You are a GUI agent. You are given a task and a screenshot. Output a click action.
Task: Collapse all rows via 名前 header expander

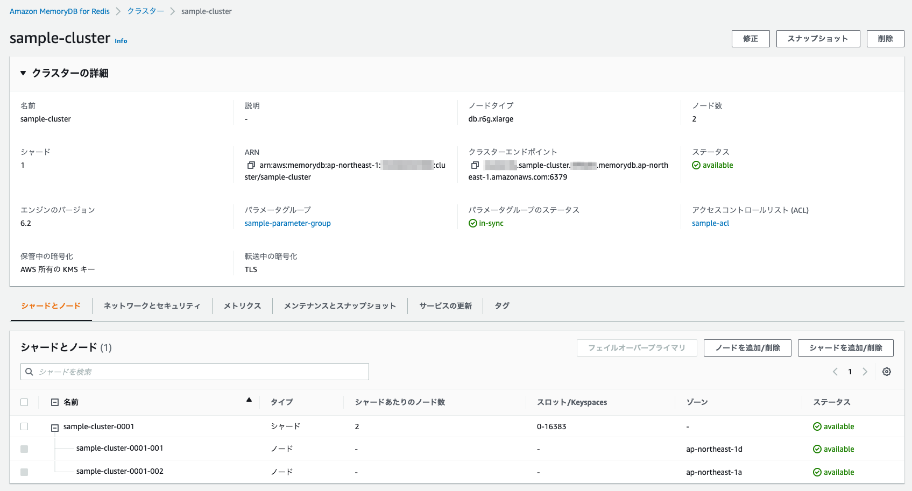tap(54, 402)
